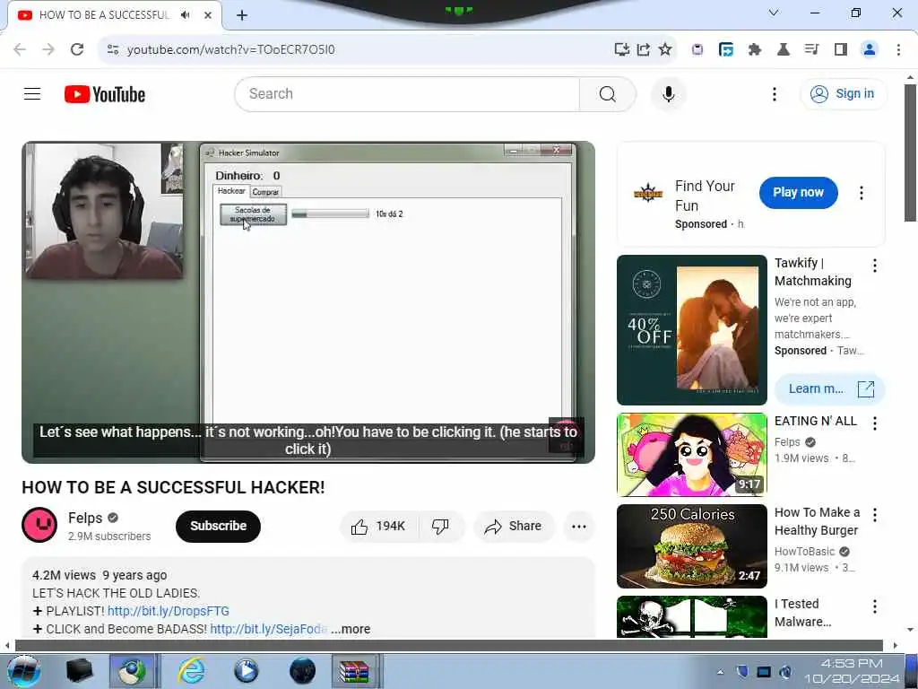Open volume control in system tray
918x689 pixels.
pyautogui.click(x=785, y=671)
